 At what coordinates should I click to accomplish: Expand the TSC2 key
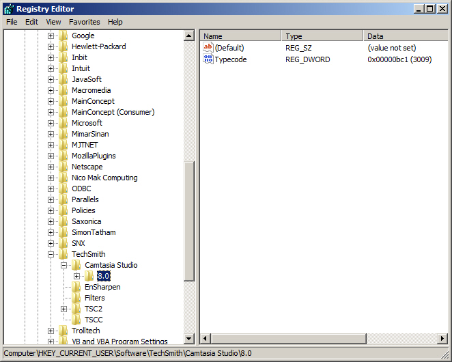tap(63, 309)
